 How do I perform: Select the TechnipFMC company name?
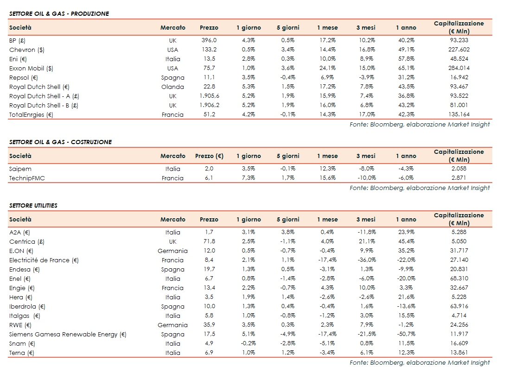[x=27, y=178]
